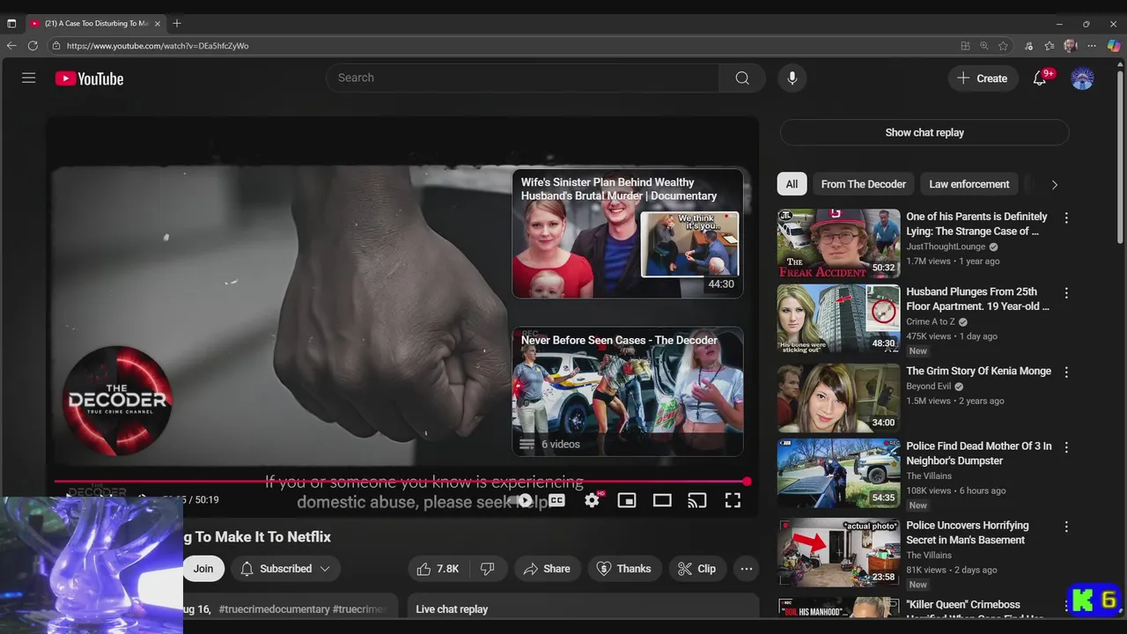Visit Crime A to Z channel
The height and width of the screenshot is (634, 1127).
click(931, 322)
